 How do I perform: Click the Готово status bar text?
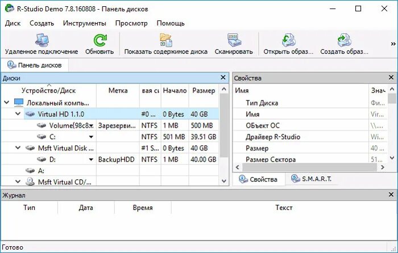pyautogui.click(x=13, y=247)
